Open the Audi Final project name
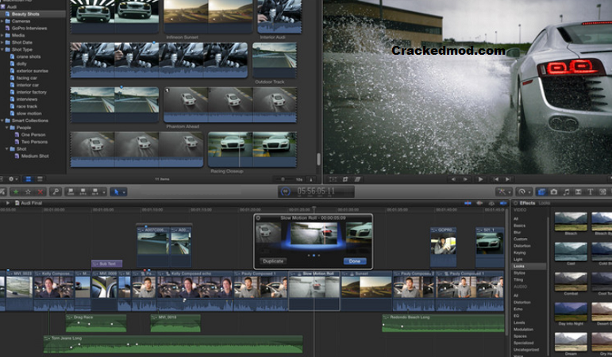Screen dimensions: 612x357 (31, 203)
